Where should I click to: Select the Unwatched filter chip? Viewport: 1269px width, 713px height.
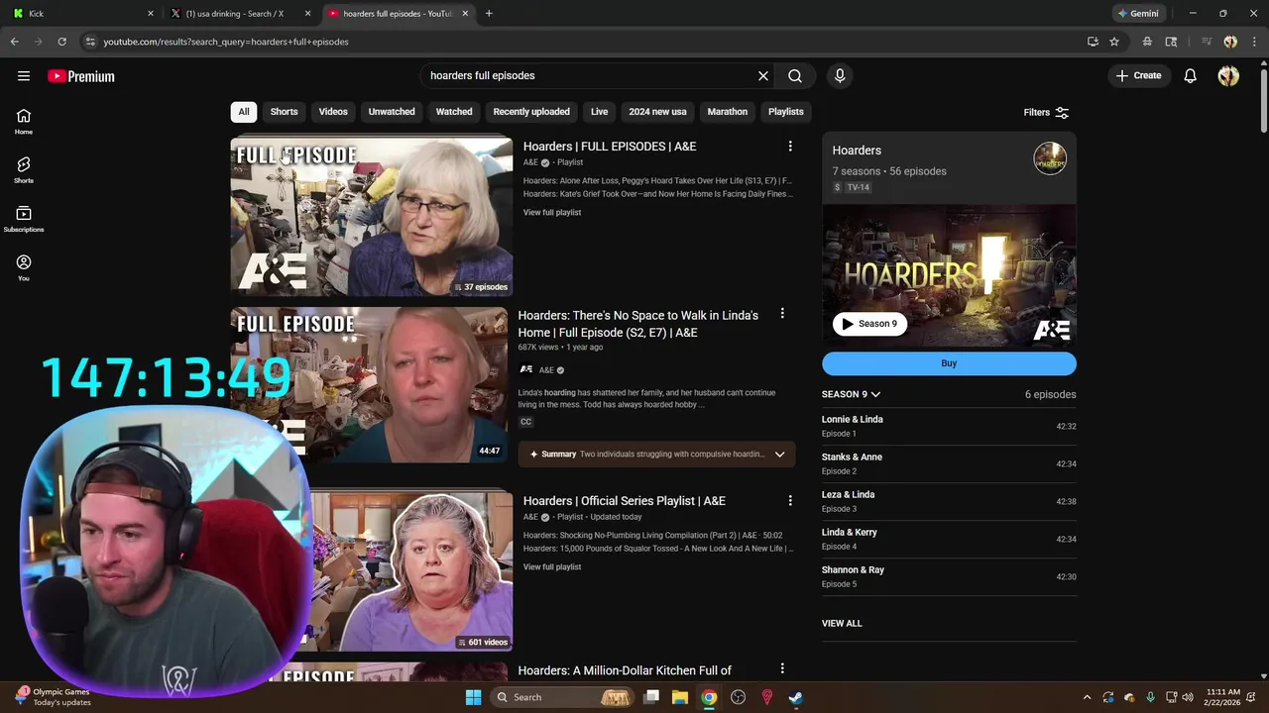coord(392,112)
